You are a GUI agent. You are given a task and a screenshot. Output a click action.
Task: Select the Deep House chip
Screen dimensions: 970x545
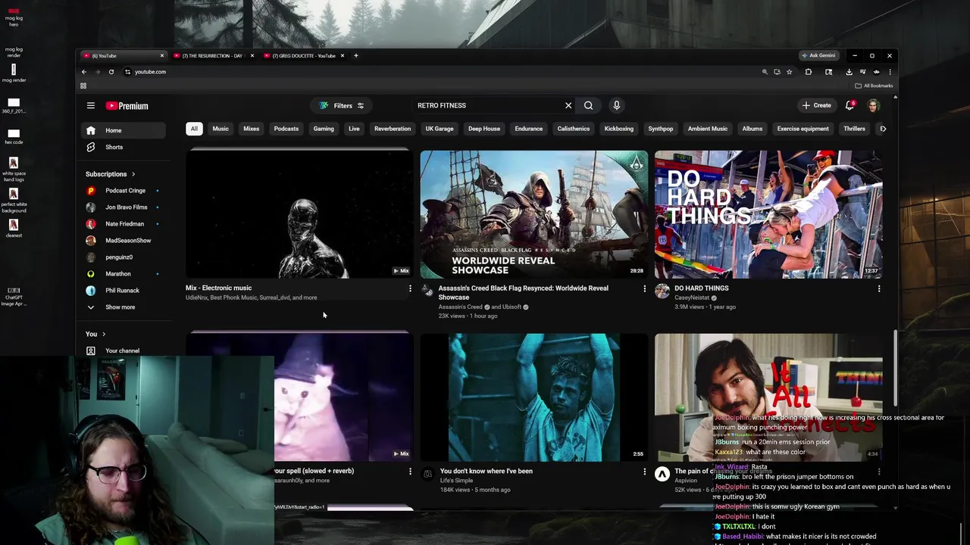pos(484,129)
